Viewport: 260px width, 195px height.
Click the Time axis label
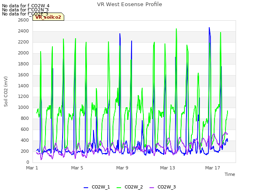pos(230,174)
